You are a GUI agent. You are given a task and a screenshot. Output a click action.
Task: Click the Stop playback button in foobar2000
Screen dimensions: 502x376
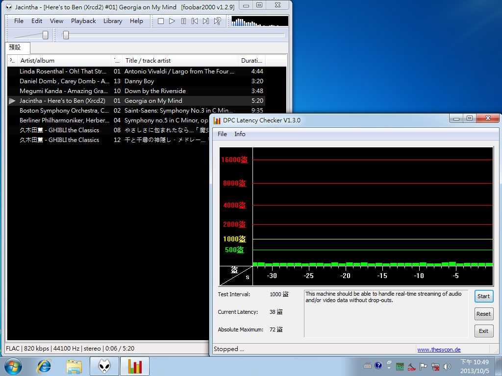pyautogui.click(x=161, y=21)
